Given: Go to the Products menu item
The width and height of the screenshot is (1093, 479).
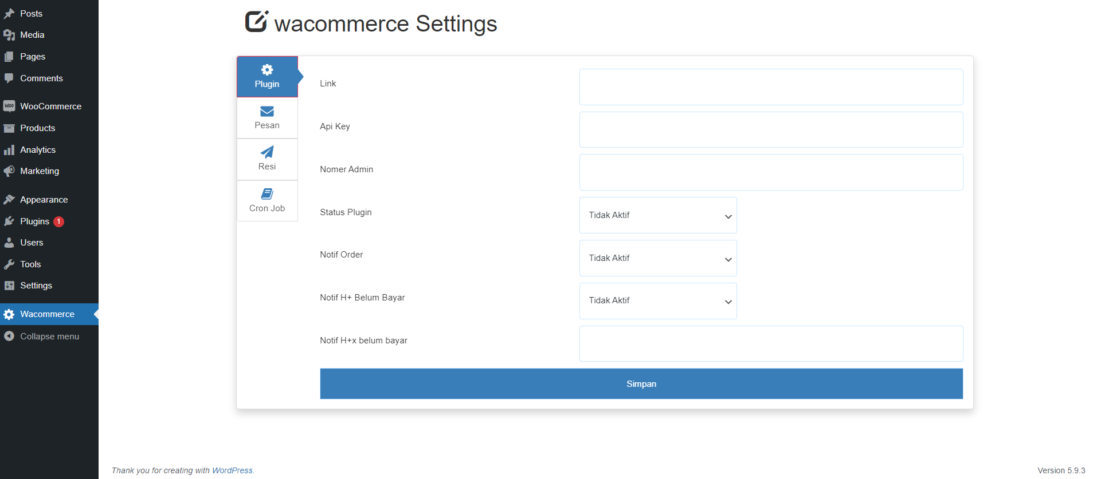Looking at the screenshot, I should [x=37, y=128].
